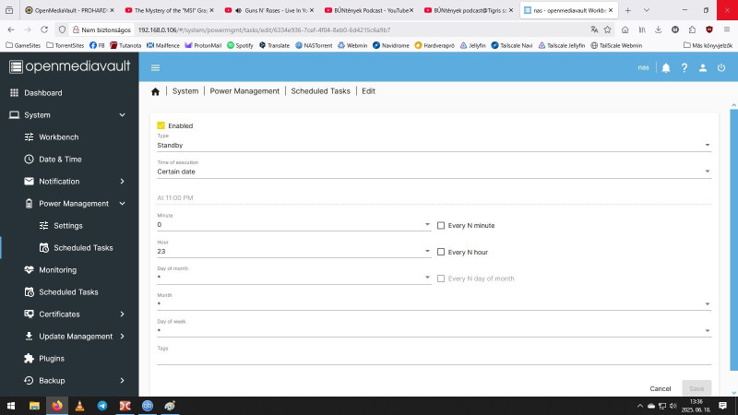
Task: Open the Windows Start menu
Action: 11,406
